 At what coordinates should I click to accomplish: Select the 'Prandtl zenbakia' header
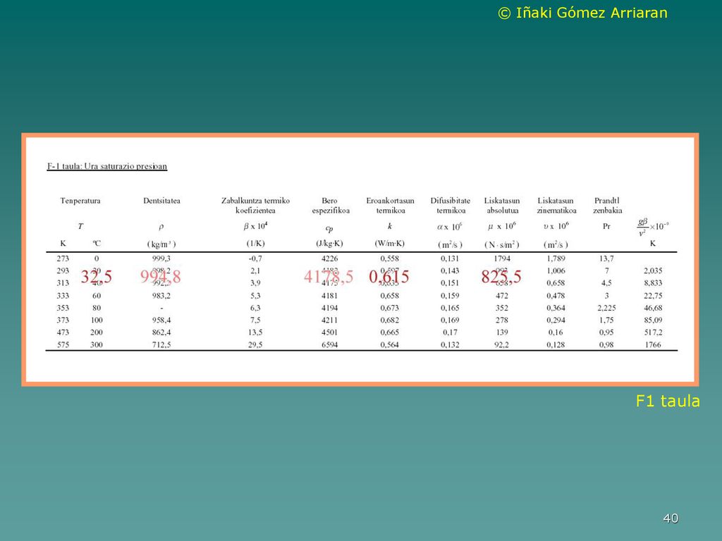[607, 205]
